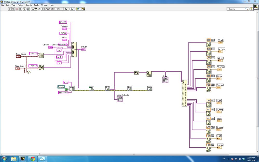The image size is (259, 162).
Task: Select the Concatenate Strings node
Action: (x=74, y=49)
